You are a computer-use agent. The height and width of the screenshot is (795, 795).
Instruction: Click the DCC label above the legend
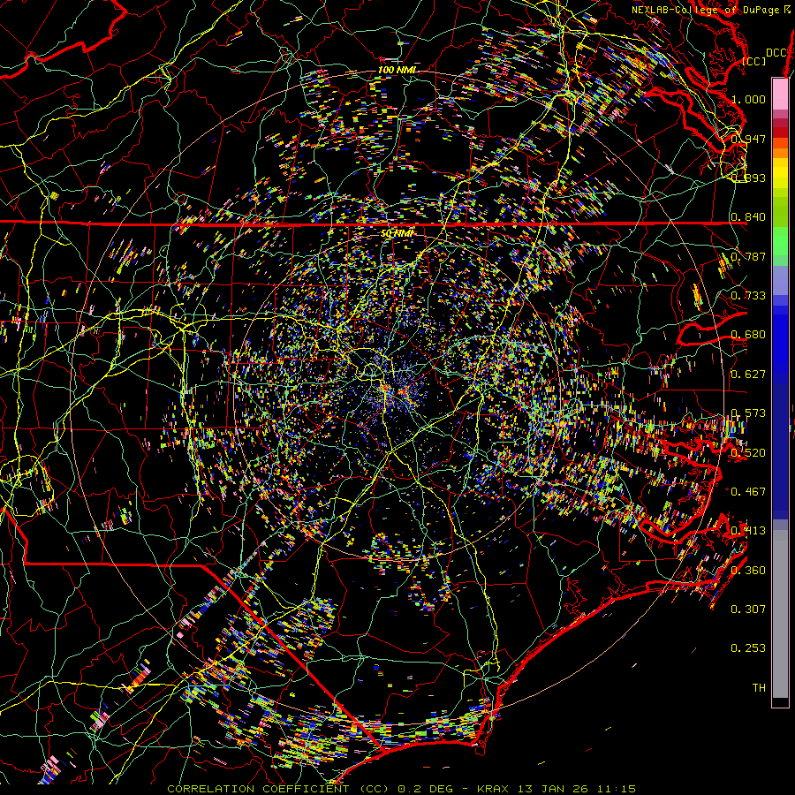coord(776,53)
